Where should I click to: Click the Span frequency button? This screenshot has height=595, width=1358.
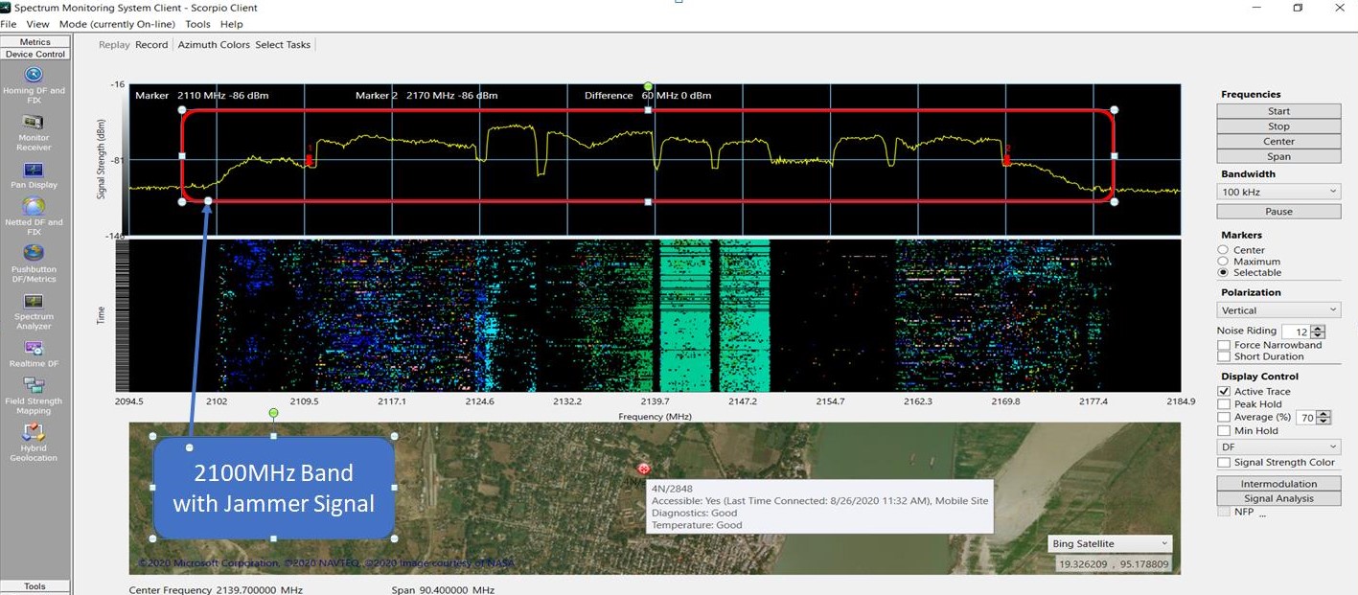[x=1278, y=156]
